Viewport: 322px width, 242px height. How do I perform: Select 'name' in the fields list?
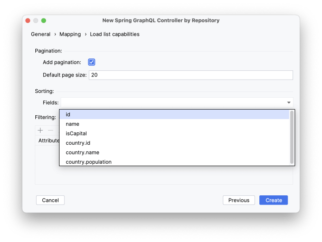174,124
